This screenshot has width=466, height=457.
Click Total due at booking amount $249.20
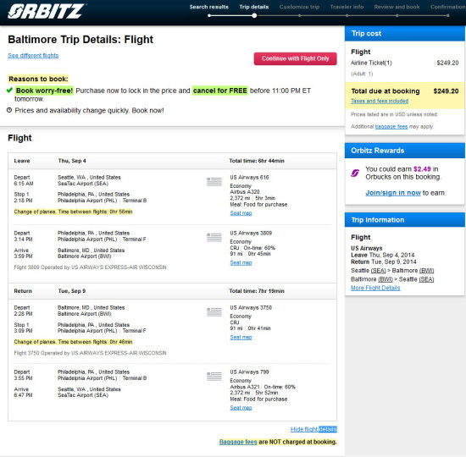[446, 91]
